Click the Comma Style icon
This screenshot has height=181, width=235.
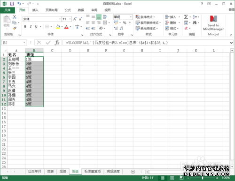click(130, 23)
